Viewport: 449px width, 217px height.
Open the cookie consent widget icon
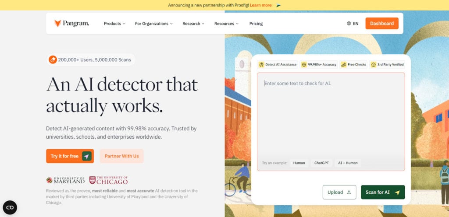coord(10,207)
